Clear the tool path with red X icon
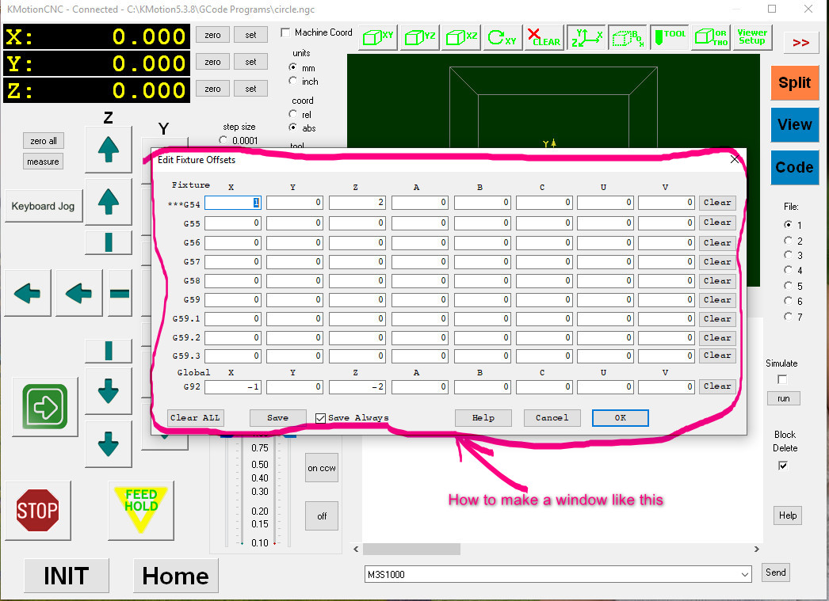Viewport: 829px width, 601px height. click(544, 37)
